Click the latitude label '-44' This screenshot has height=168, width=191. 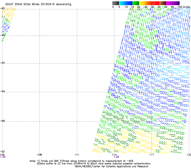(x=2, y=63)
